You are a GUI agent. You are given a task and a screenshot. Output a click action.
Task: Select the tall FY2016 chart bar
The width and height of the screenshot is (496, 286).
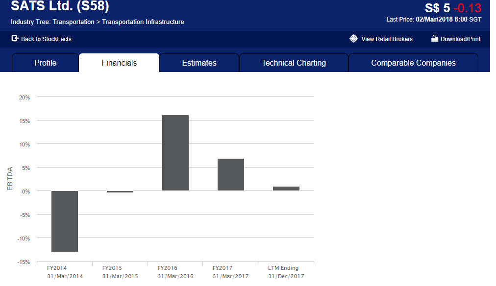coord(175,152)
